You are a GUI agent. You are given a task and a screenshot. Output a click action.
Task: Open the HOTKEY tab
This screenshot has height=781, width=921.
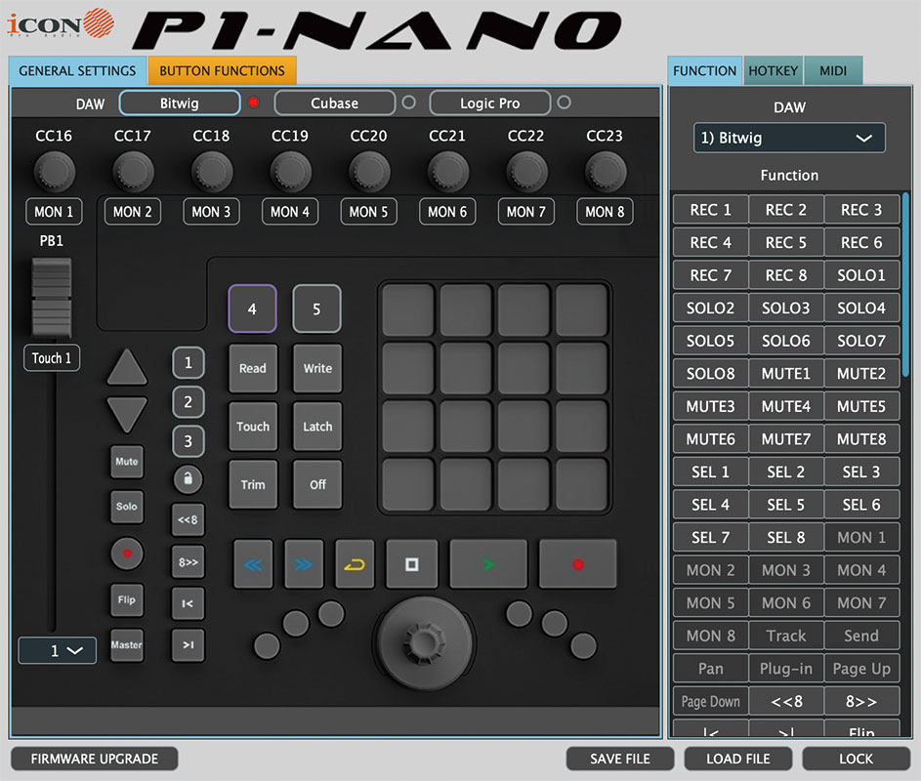click(773, 71)
